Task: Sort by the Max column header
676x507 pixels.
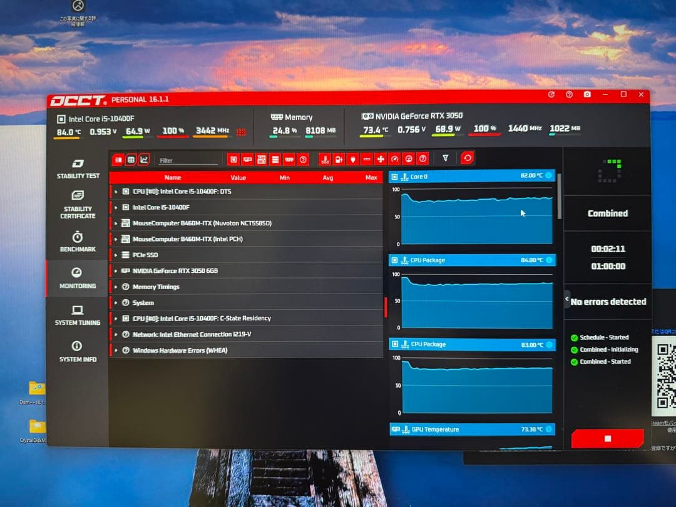Action: [371, 177]
